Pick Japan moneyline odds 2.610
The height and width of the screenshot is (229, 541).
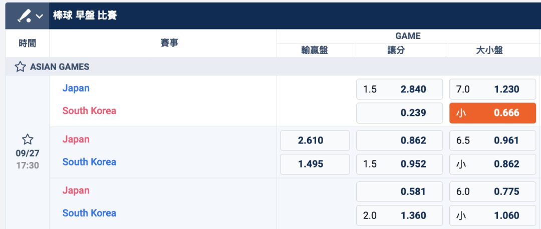tap(315, 140)
